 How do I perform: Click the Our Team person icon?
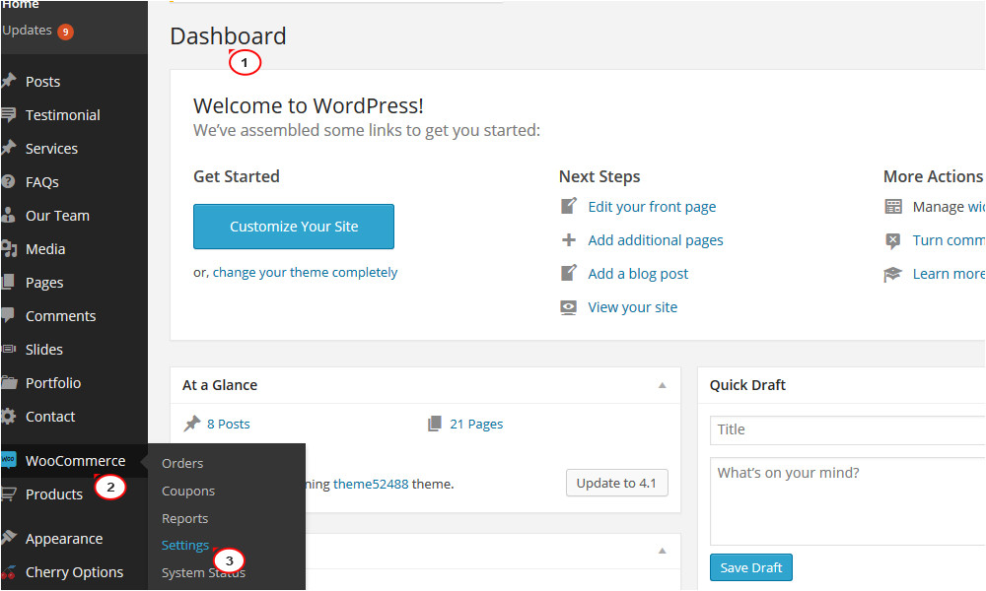(x=9, y=216)
